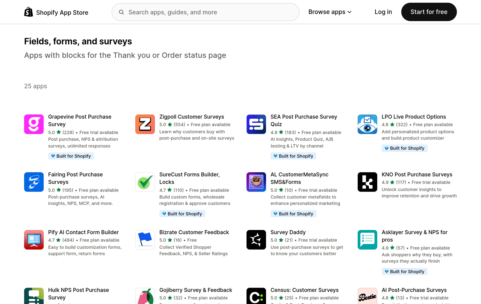Open the Survey Daddy title link
The height and width of the screenshot is (304, 481).
(x=288, y=232)
